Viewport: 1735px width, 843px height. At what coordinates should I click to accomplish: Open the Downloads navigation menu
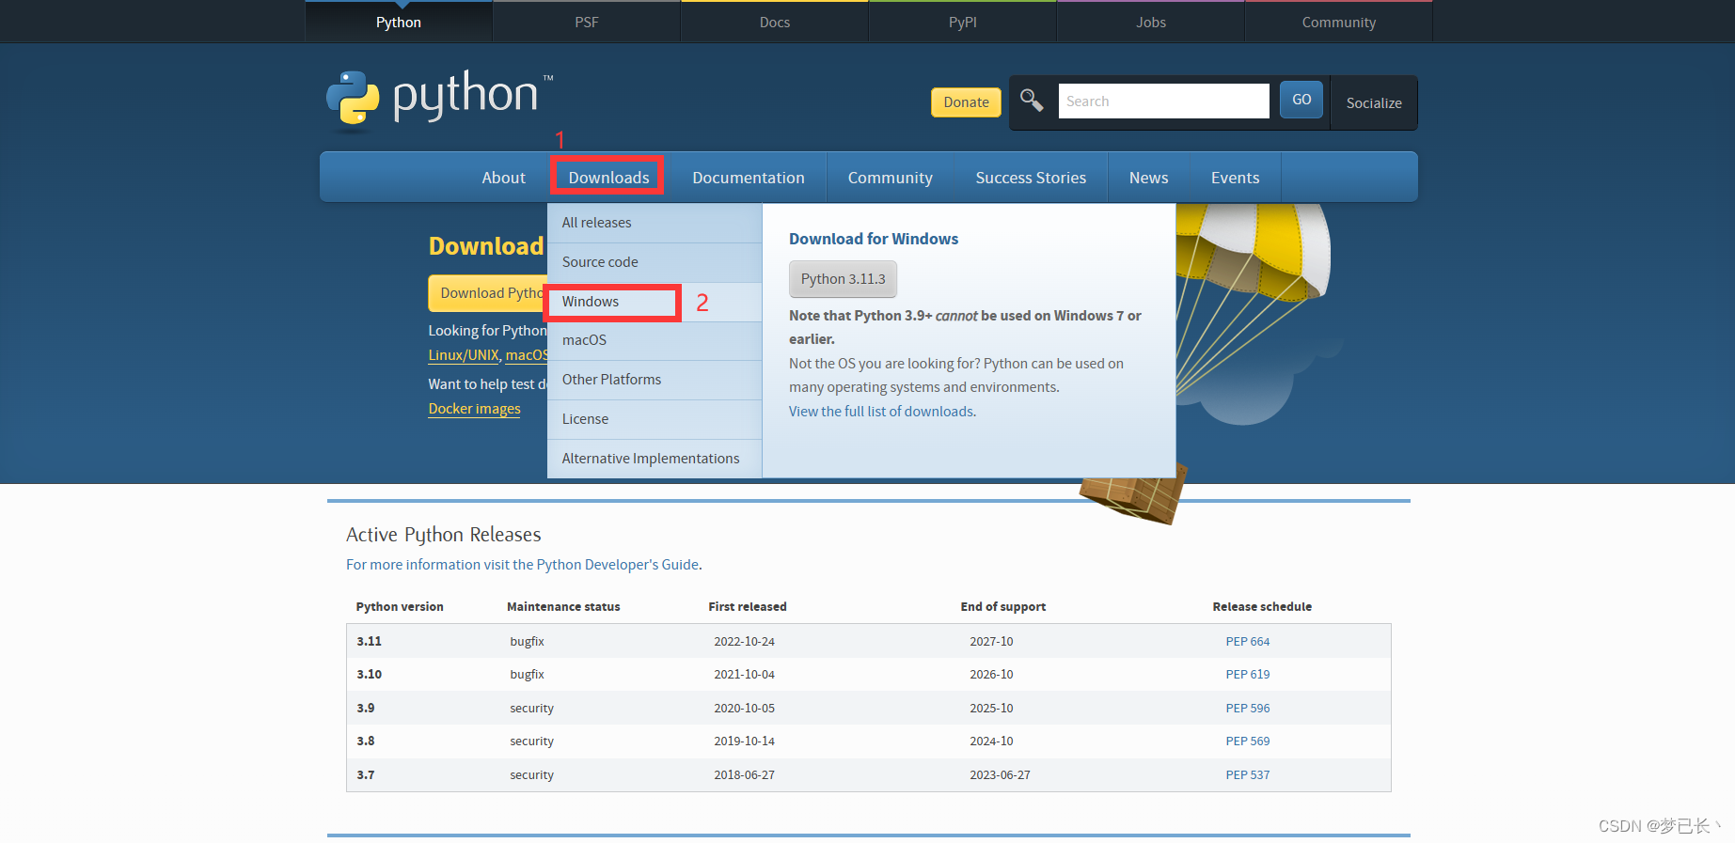tap(608, 178)
